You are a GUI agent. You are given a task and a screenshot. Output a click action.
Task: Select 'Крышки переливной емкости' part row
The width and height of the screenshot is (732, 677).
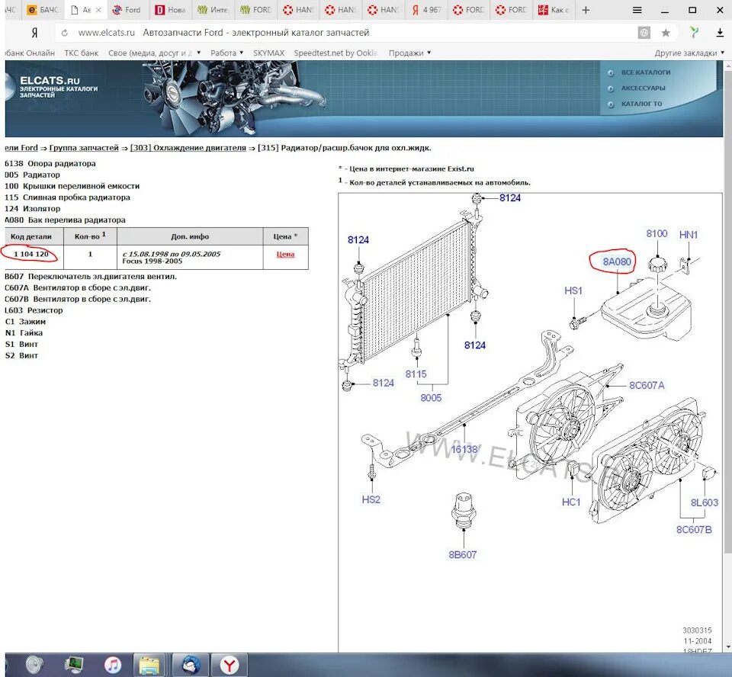pyautogui.click(x=72, y=186)
